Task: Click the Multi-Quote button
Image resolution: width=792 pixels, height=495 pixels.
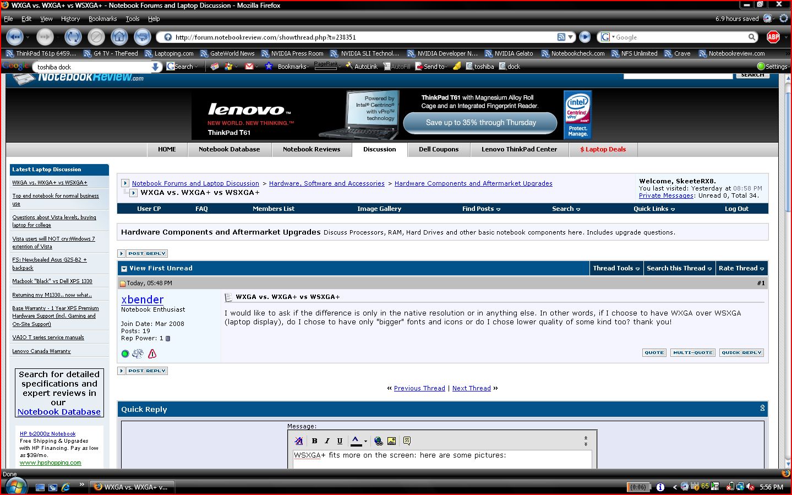Action: [693, 352]
